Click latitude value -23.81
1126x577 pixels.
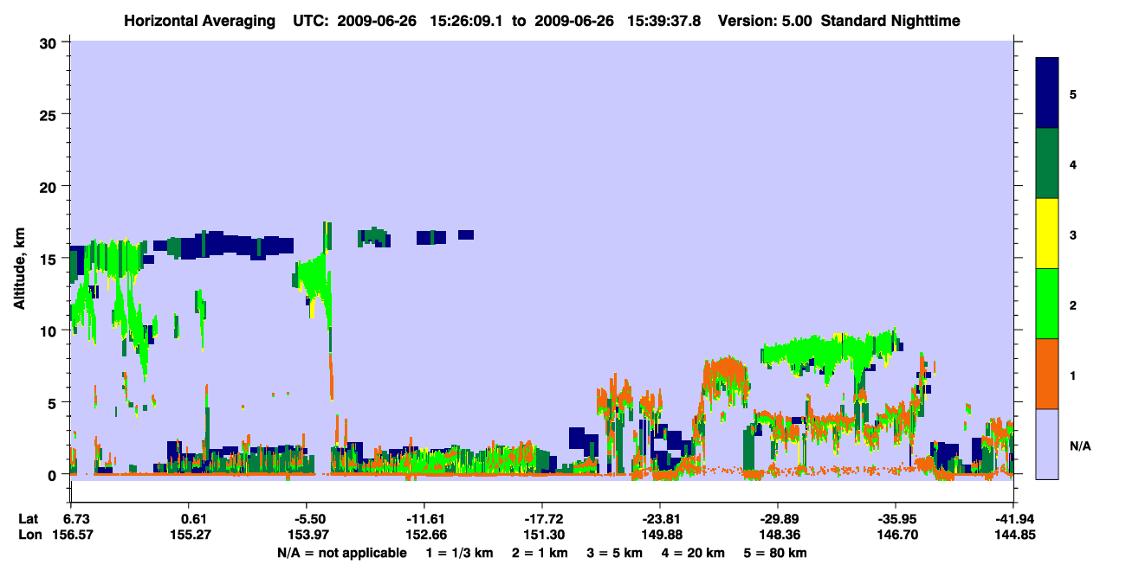(x=660, y=519)
